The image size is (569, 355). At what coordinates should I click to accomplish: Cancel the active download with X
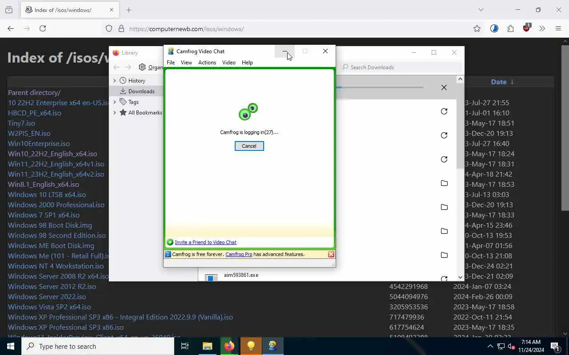[x=444, y=87]
